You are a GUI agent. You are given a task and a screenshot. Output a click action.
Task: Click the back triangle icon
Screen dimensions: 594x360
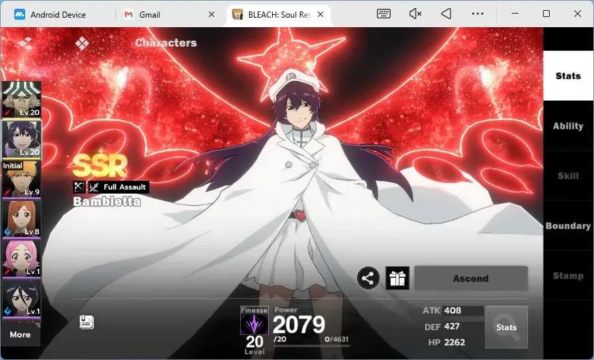[x=446, y=14]
